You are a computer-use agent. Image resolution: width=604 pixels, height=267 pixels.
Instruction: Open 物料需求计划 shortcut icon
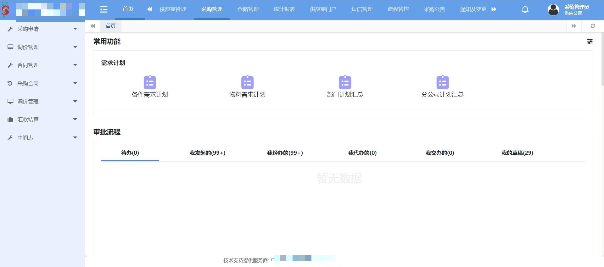[248, 82]
